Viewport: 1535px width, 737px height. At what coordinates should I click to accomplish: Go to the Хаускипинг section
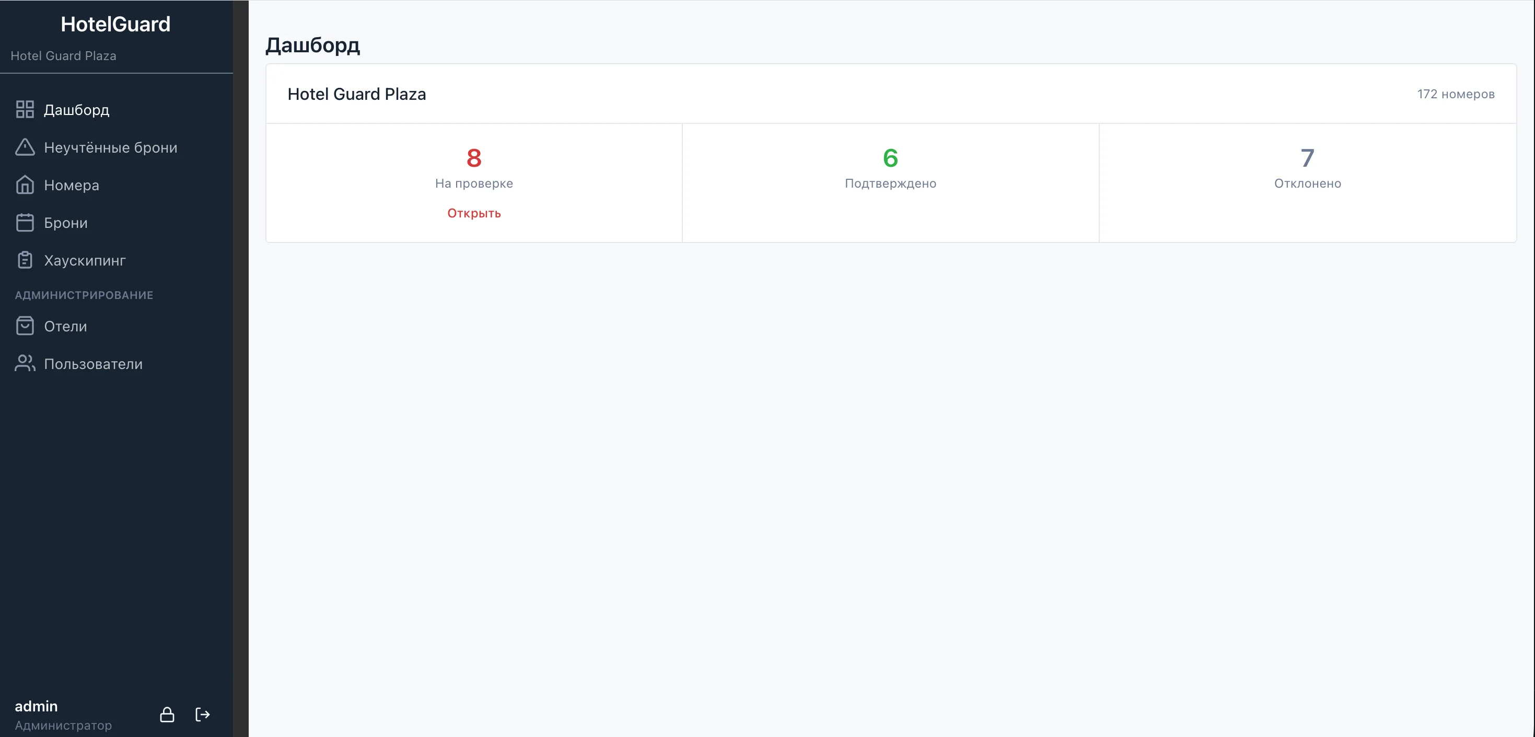(85, 261)
